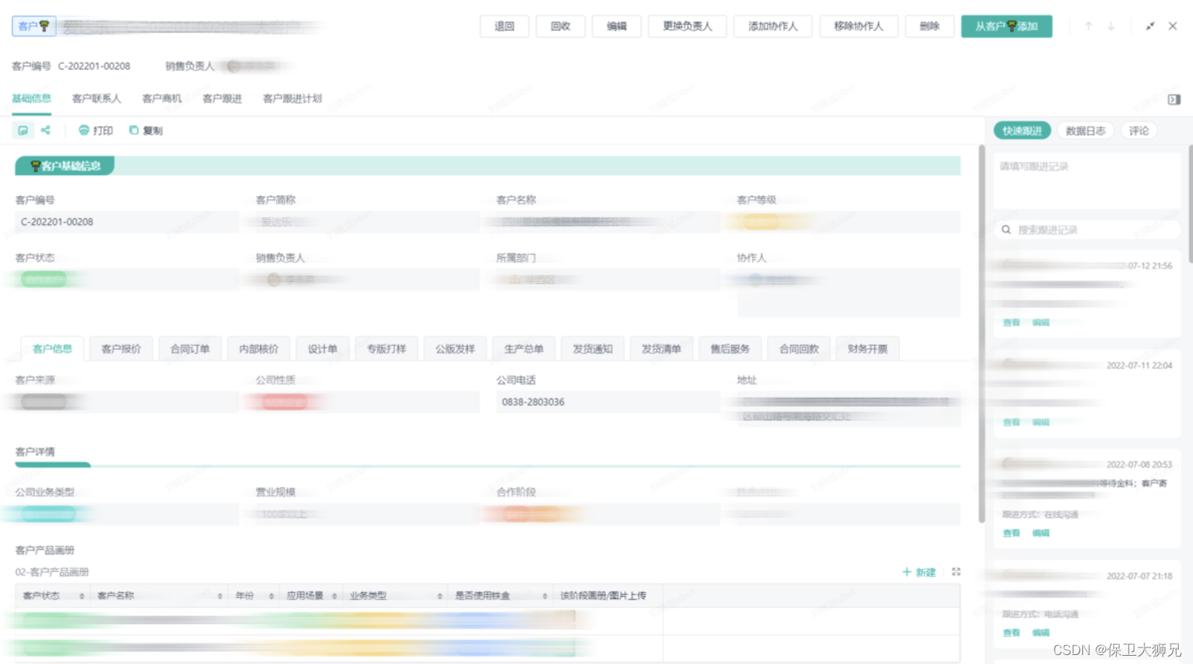The image size is (1193, 664).
Task: Open the 客户信息 sub-tab
Action: (52, 349)
